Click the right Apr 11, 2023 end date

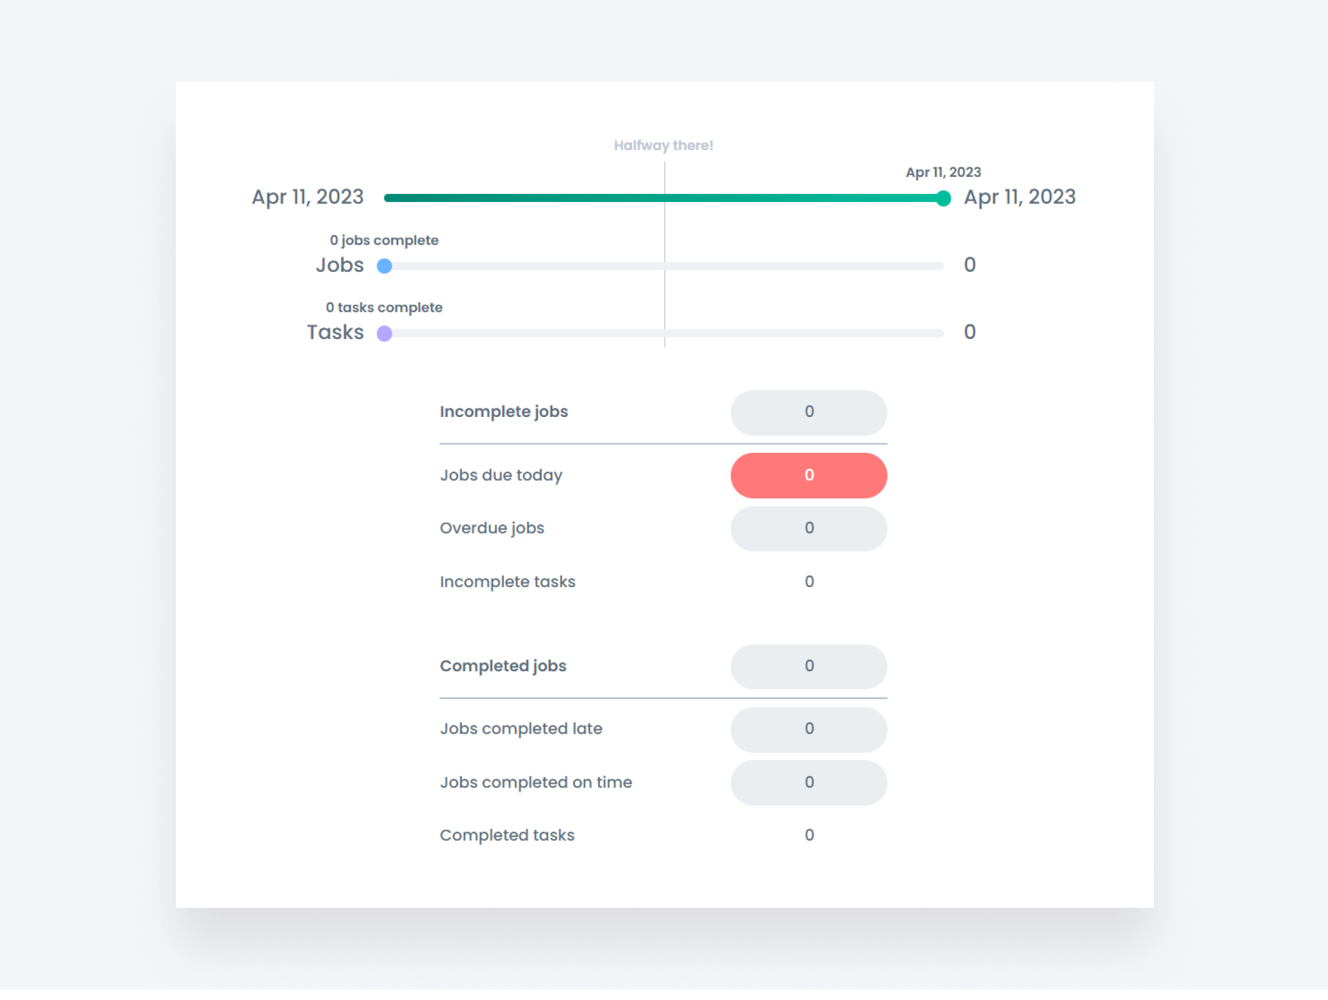click(x=1019, y=197)
